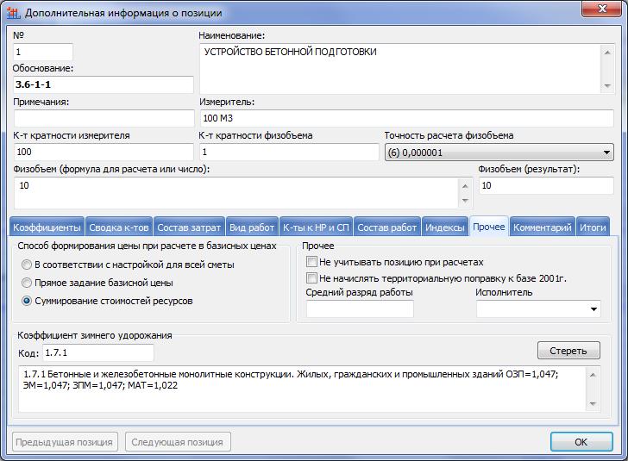Screen dimensions: 628x461
Task: Close the dialog window
Action: [601, 8]
